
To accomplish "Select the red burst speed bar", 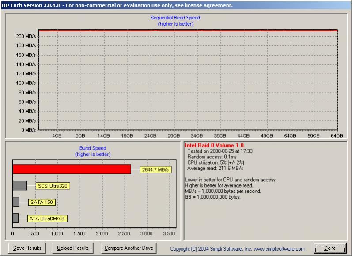I will pos(72,169).
